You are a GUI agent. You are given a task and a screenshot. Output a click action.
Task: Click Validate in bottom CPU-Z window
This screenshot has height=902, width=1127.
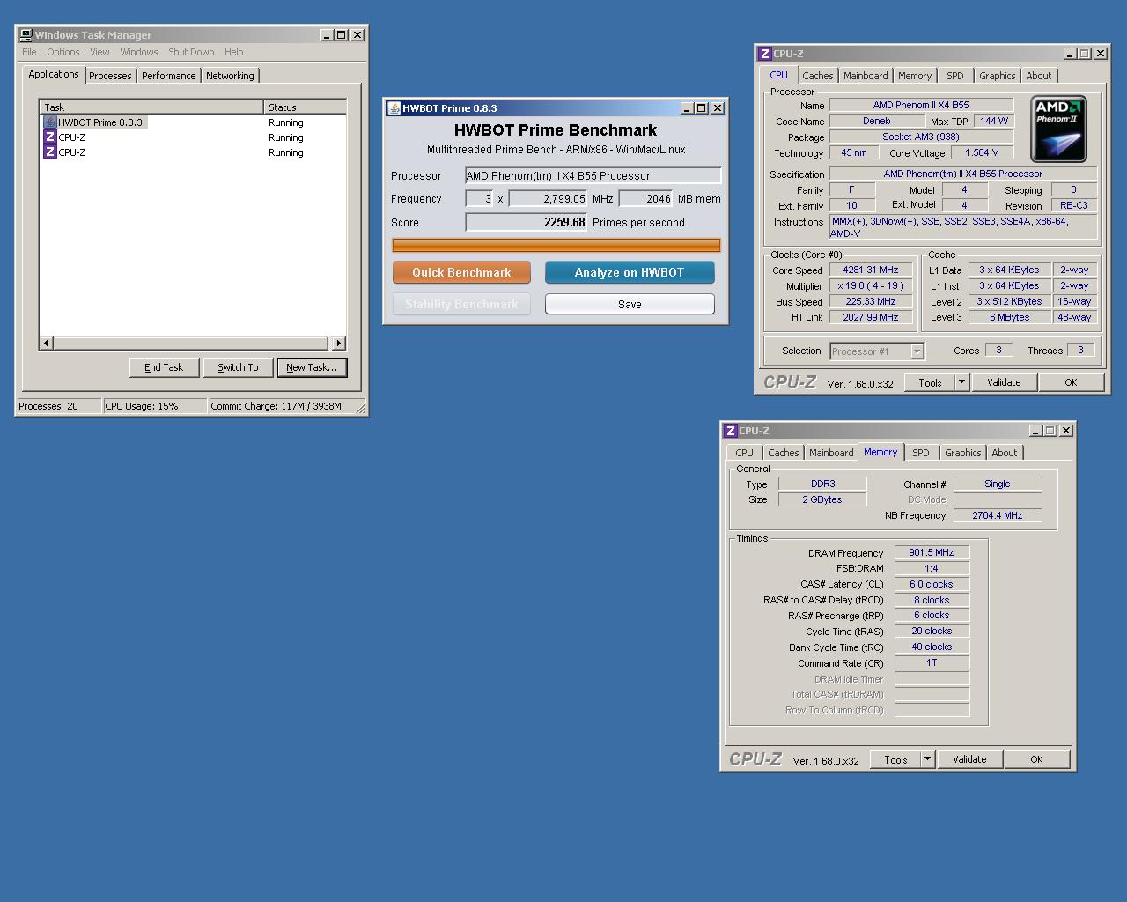(x=969, y=759)
